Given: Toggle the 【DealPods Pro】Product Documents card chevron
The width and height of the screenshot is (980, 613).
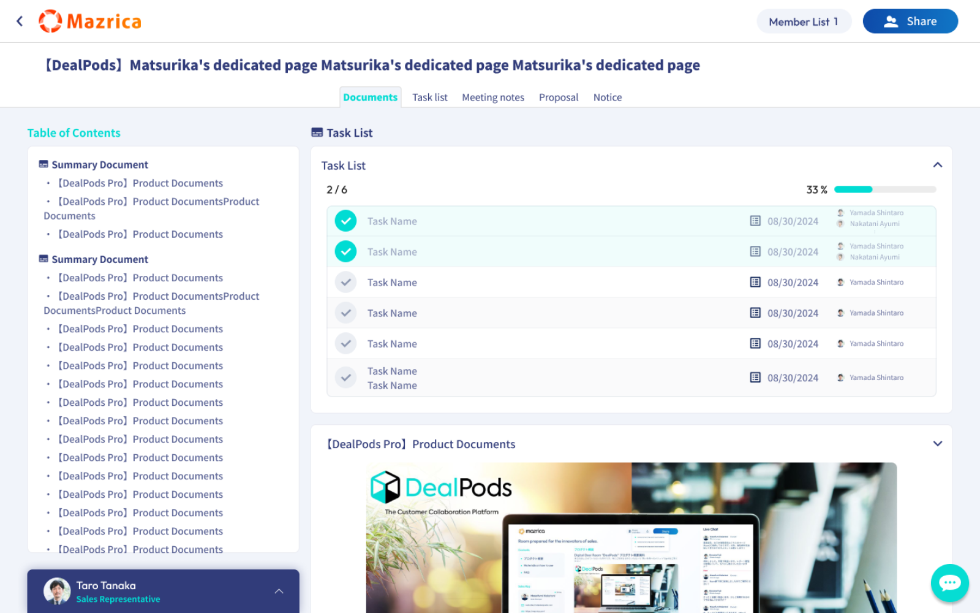Looking at the screenshot, I should pyautogui.click(x=937, y=444).
